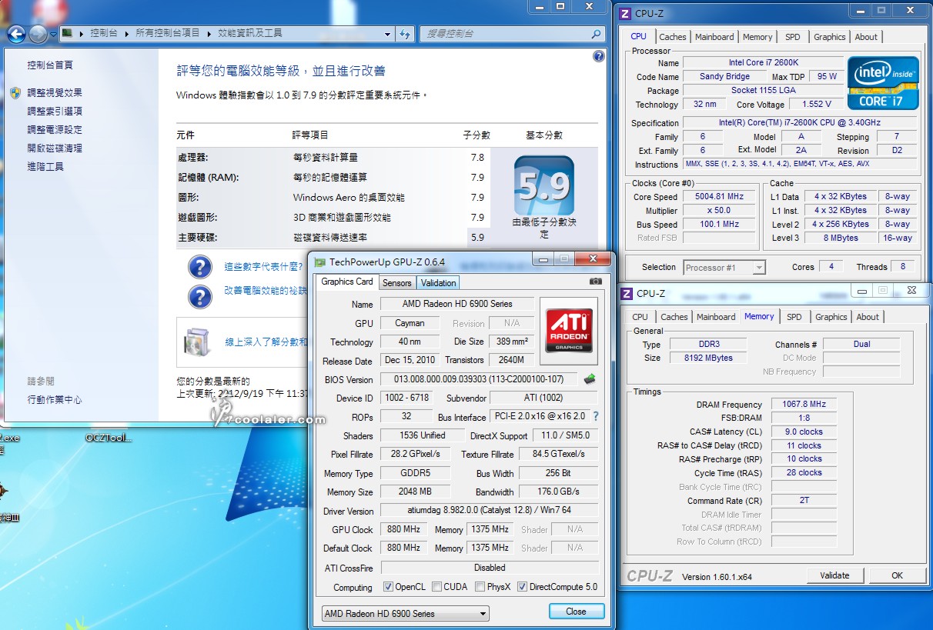Take a GPU-Z screenshot with the camera icon

pos(595,282)
